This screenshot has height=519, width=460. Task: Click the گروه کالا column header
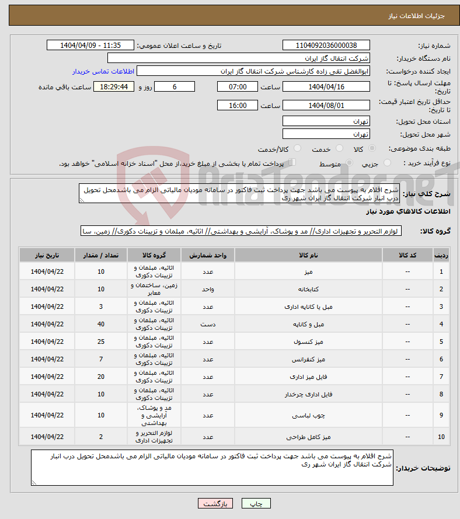coord(154,255)
